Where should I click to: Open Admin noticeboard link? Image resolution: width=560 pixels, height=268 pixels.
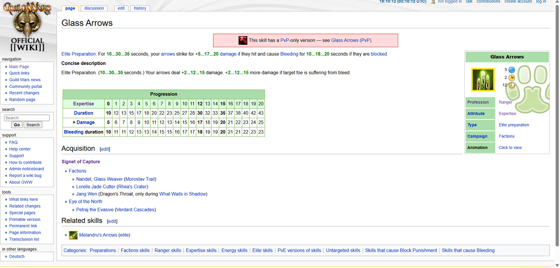coord(27,169)
